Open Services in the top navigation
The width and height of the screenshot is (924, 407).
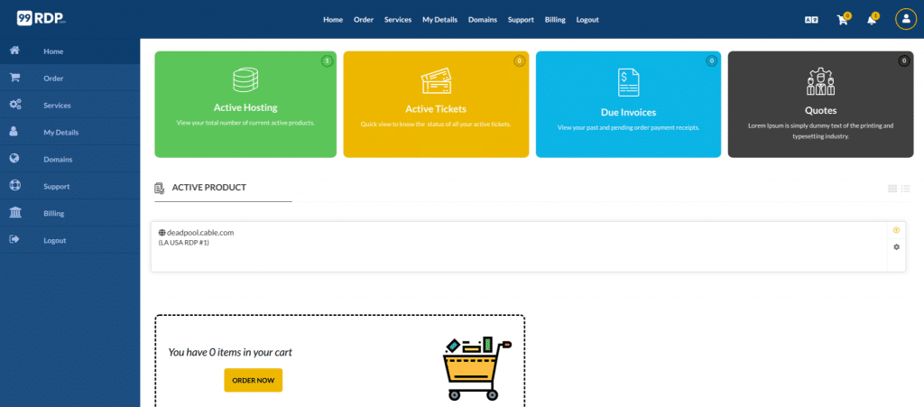397,20
